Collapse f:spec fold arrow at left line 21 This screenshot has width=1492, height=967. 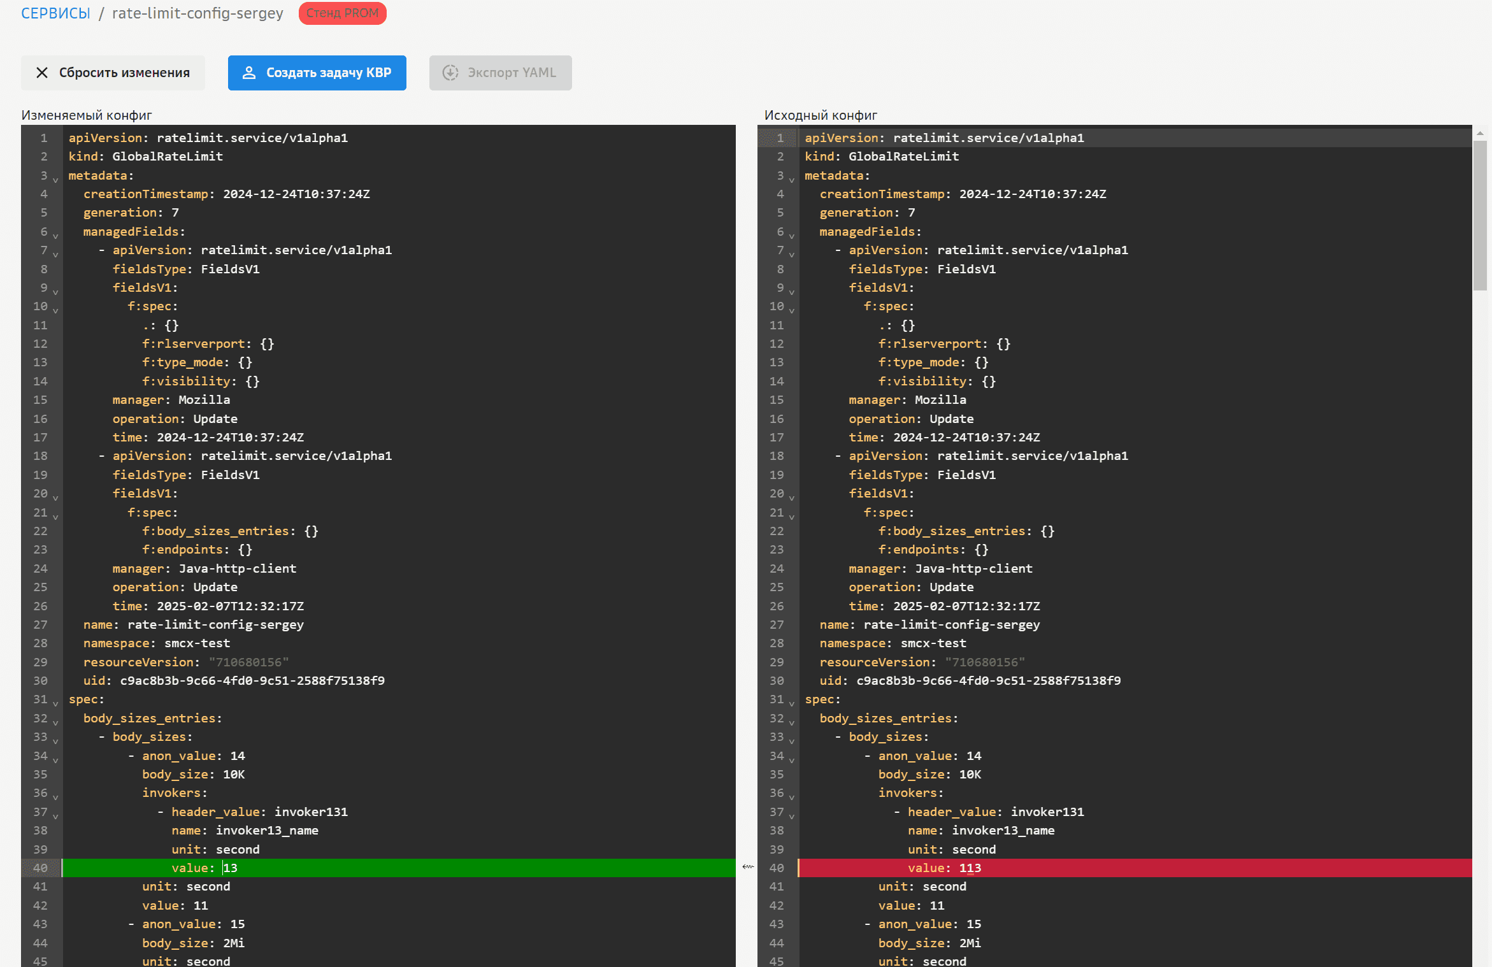tap(55, 517)
